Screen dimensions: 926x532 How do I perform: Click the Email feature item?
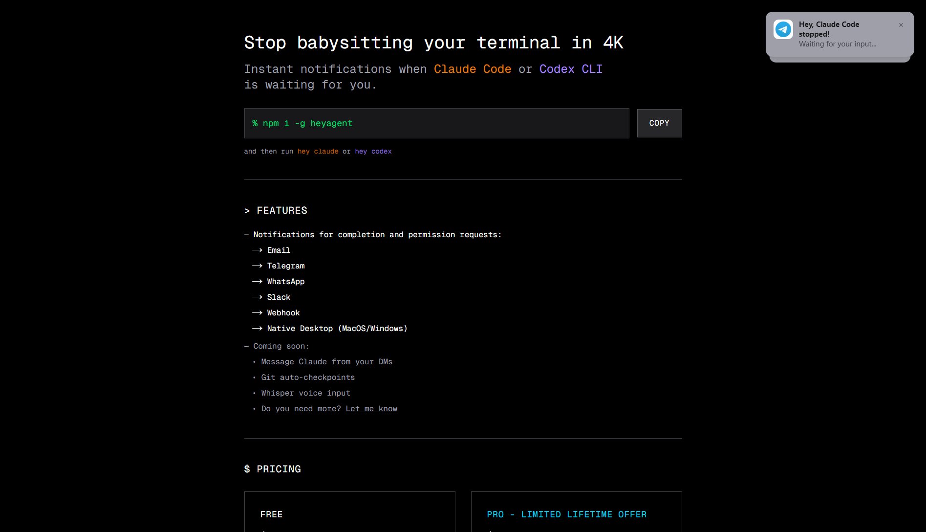click(279, 250)
